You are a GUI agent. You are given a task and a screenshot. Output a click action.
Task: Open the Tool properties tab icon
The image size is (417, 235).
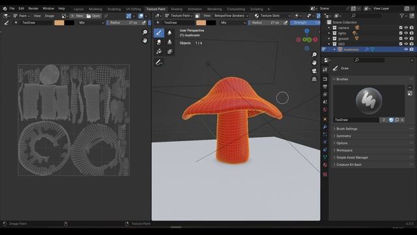click(325, 70)
